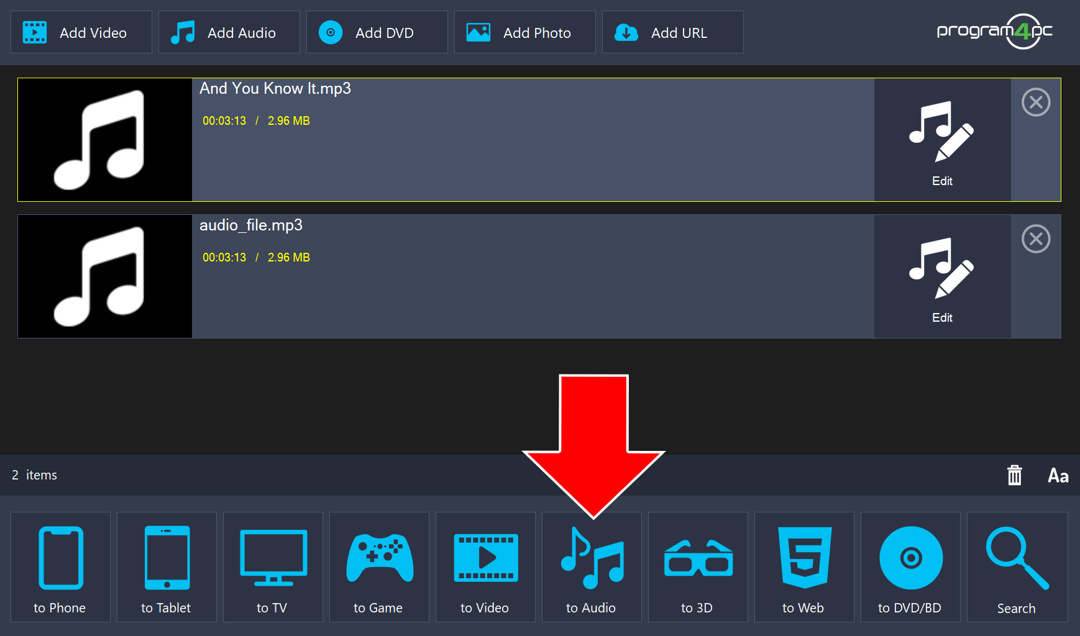
Task: Click the program4pc logo
Action: (x=994, y=31)
